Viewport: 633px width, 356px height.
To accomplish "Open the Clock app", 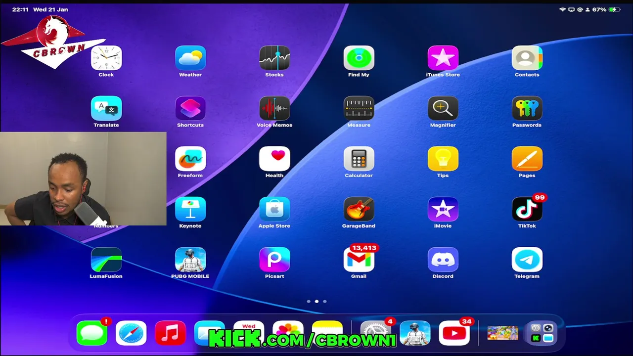I will tap(106, 58).
